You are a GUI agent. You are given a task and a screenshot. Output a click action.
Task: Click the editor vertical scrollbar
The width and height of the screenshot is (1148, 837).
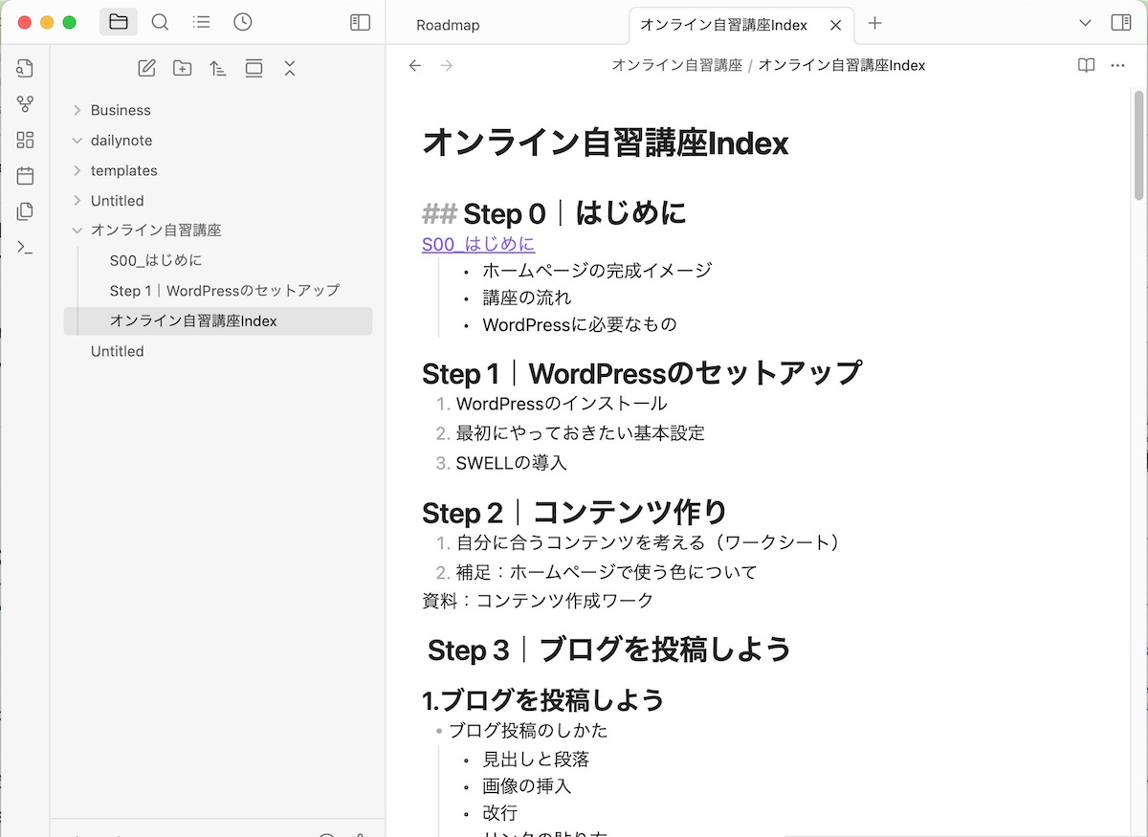coord(1138,143)
